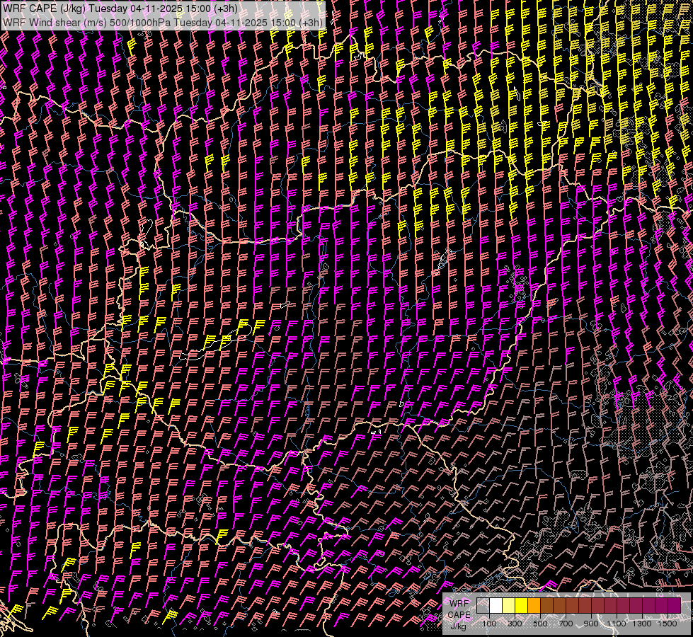
Task: Click the first brown swatch right of orange
Action: [546, 606]
